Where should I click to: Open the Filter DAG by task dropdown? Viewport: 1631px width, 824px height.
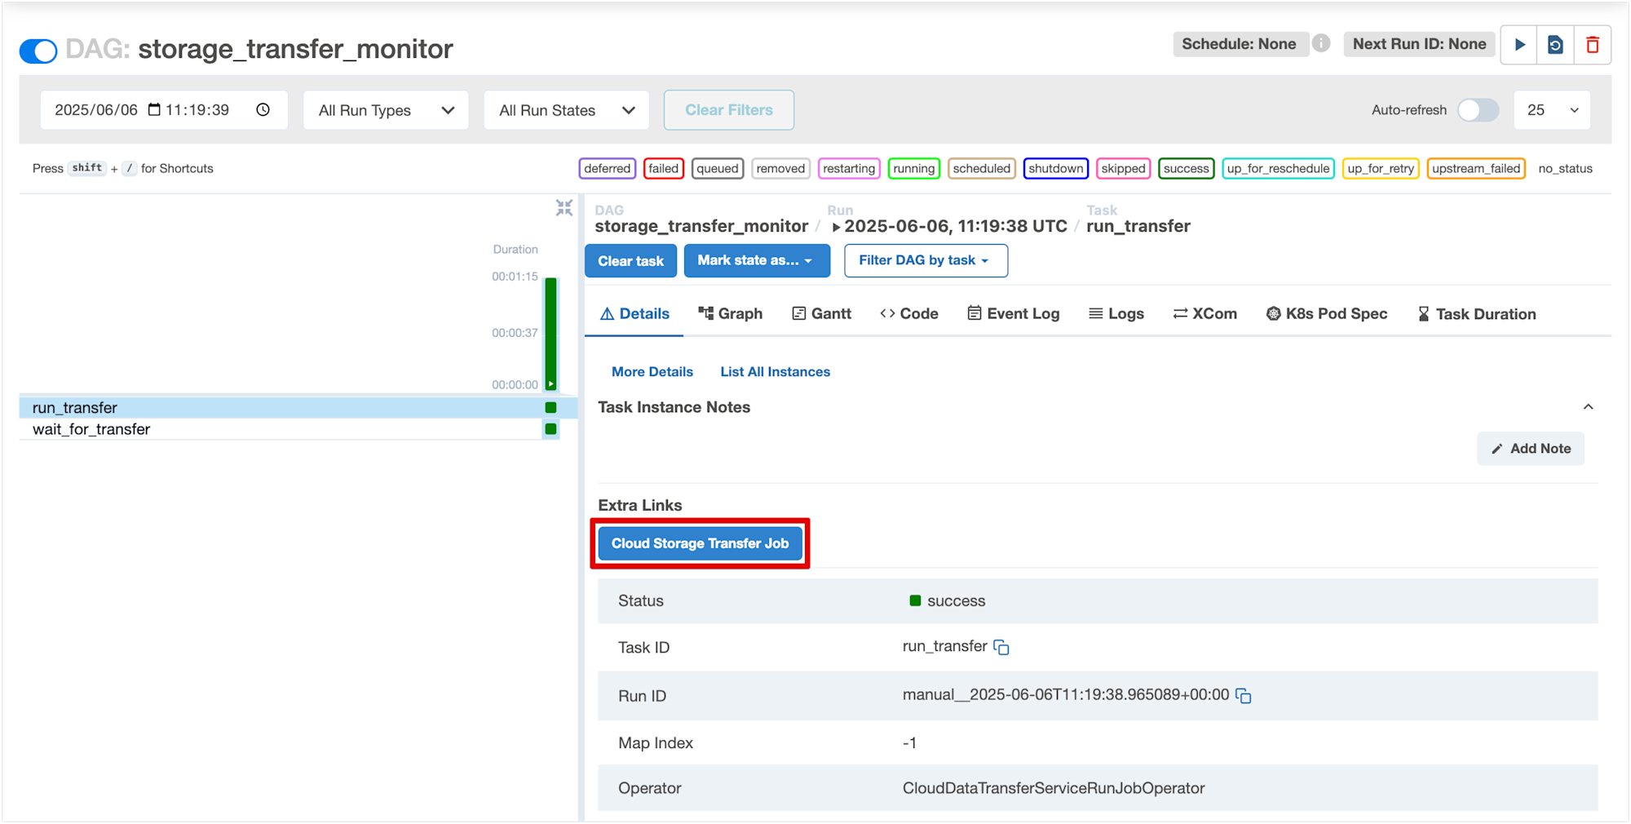[926, 261]
